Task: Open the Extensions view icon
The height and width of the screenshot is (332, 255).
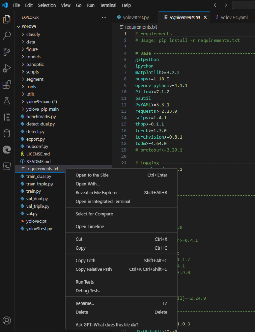Action: click(7, 85)
